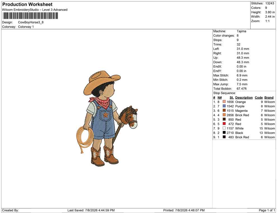Click the 'Color changes:' label
277x213 pixels.
(224, 35)
